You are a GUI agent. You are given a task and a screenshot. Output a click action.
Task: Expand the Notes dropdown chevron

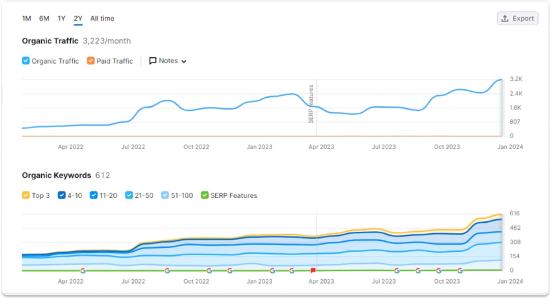coord(184,61)
